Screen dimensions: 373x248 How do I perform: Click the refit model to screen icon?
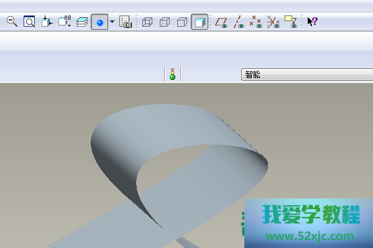(x=29, y=22)
